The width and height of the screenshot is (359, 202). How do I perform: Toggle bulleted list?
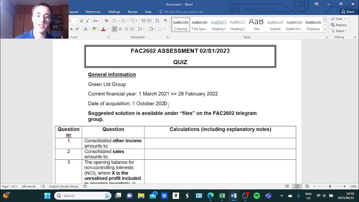(x=114, y=21)
